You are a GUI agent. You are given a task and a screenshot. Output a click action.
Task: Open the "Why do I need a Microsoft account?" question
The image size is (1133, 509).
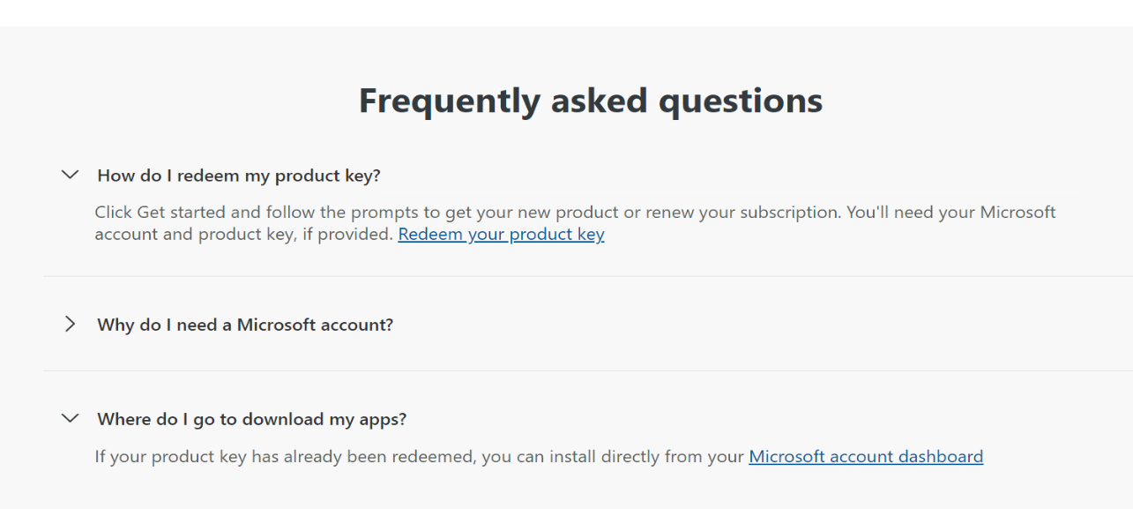[x=245, y=325]
